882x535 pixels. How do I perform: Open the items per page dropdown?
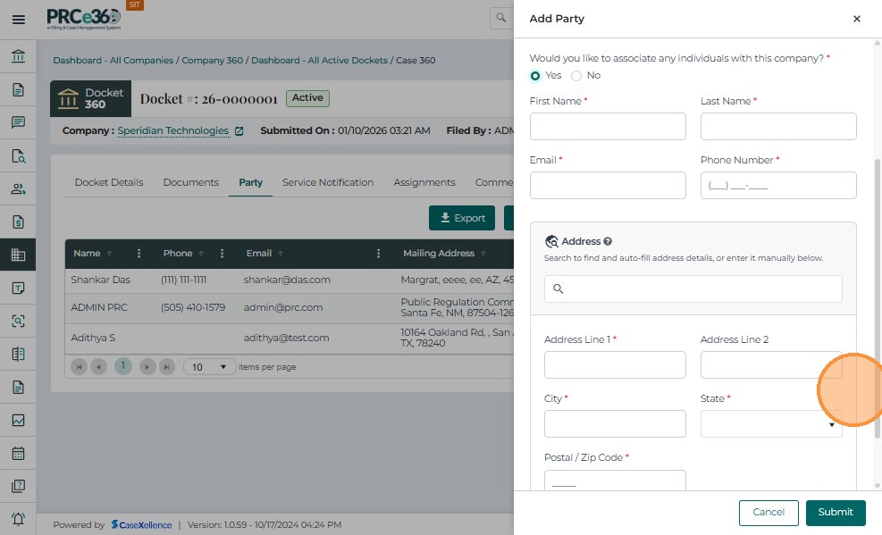[x=210, y=367]
